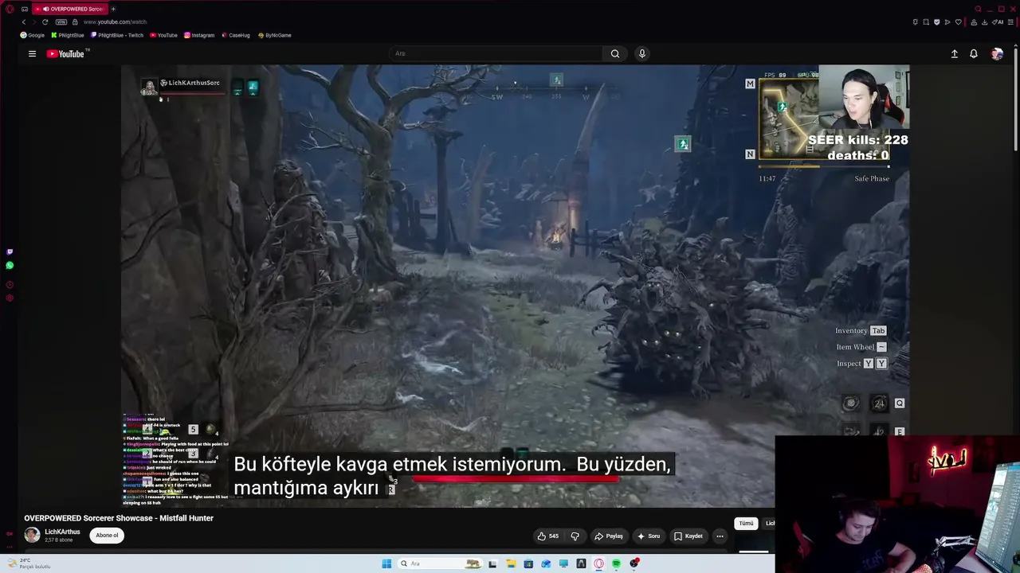The height and width of the screenshot is (573, 1020).
Task: Toggle the browser VPN badge
Action: (x=61, y=21)
